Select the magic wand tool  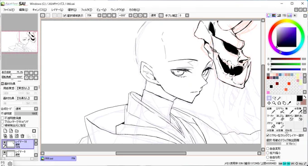pyautogui.click(x=279, y=98)
